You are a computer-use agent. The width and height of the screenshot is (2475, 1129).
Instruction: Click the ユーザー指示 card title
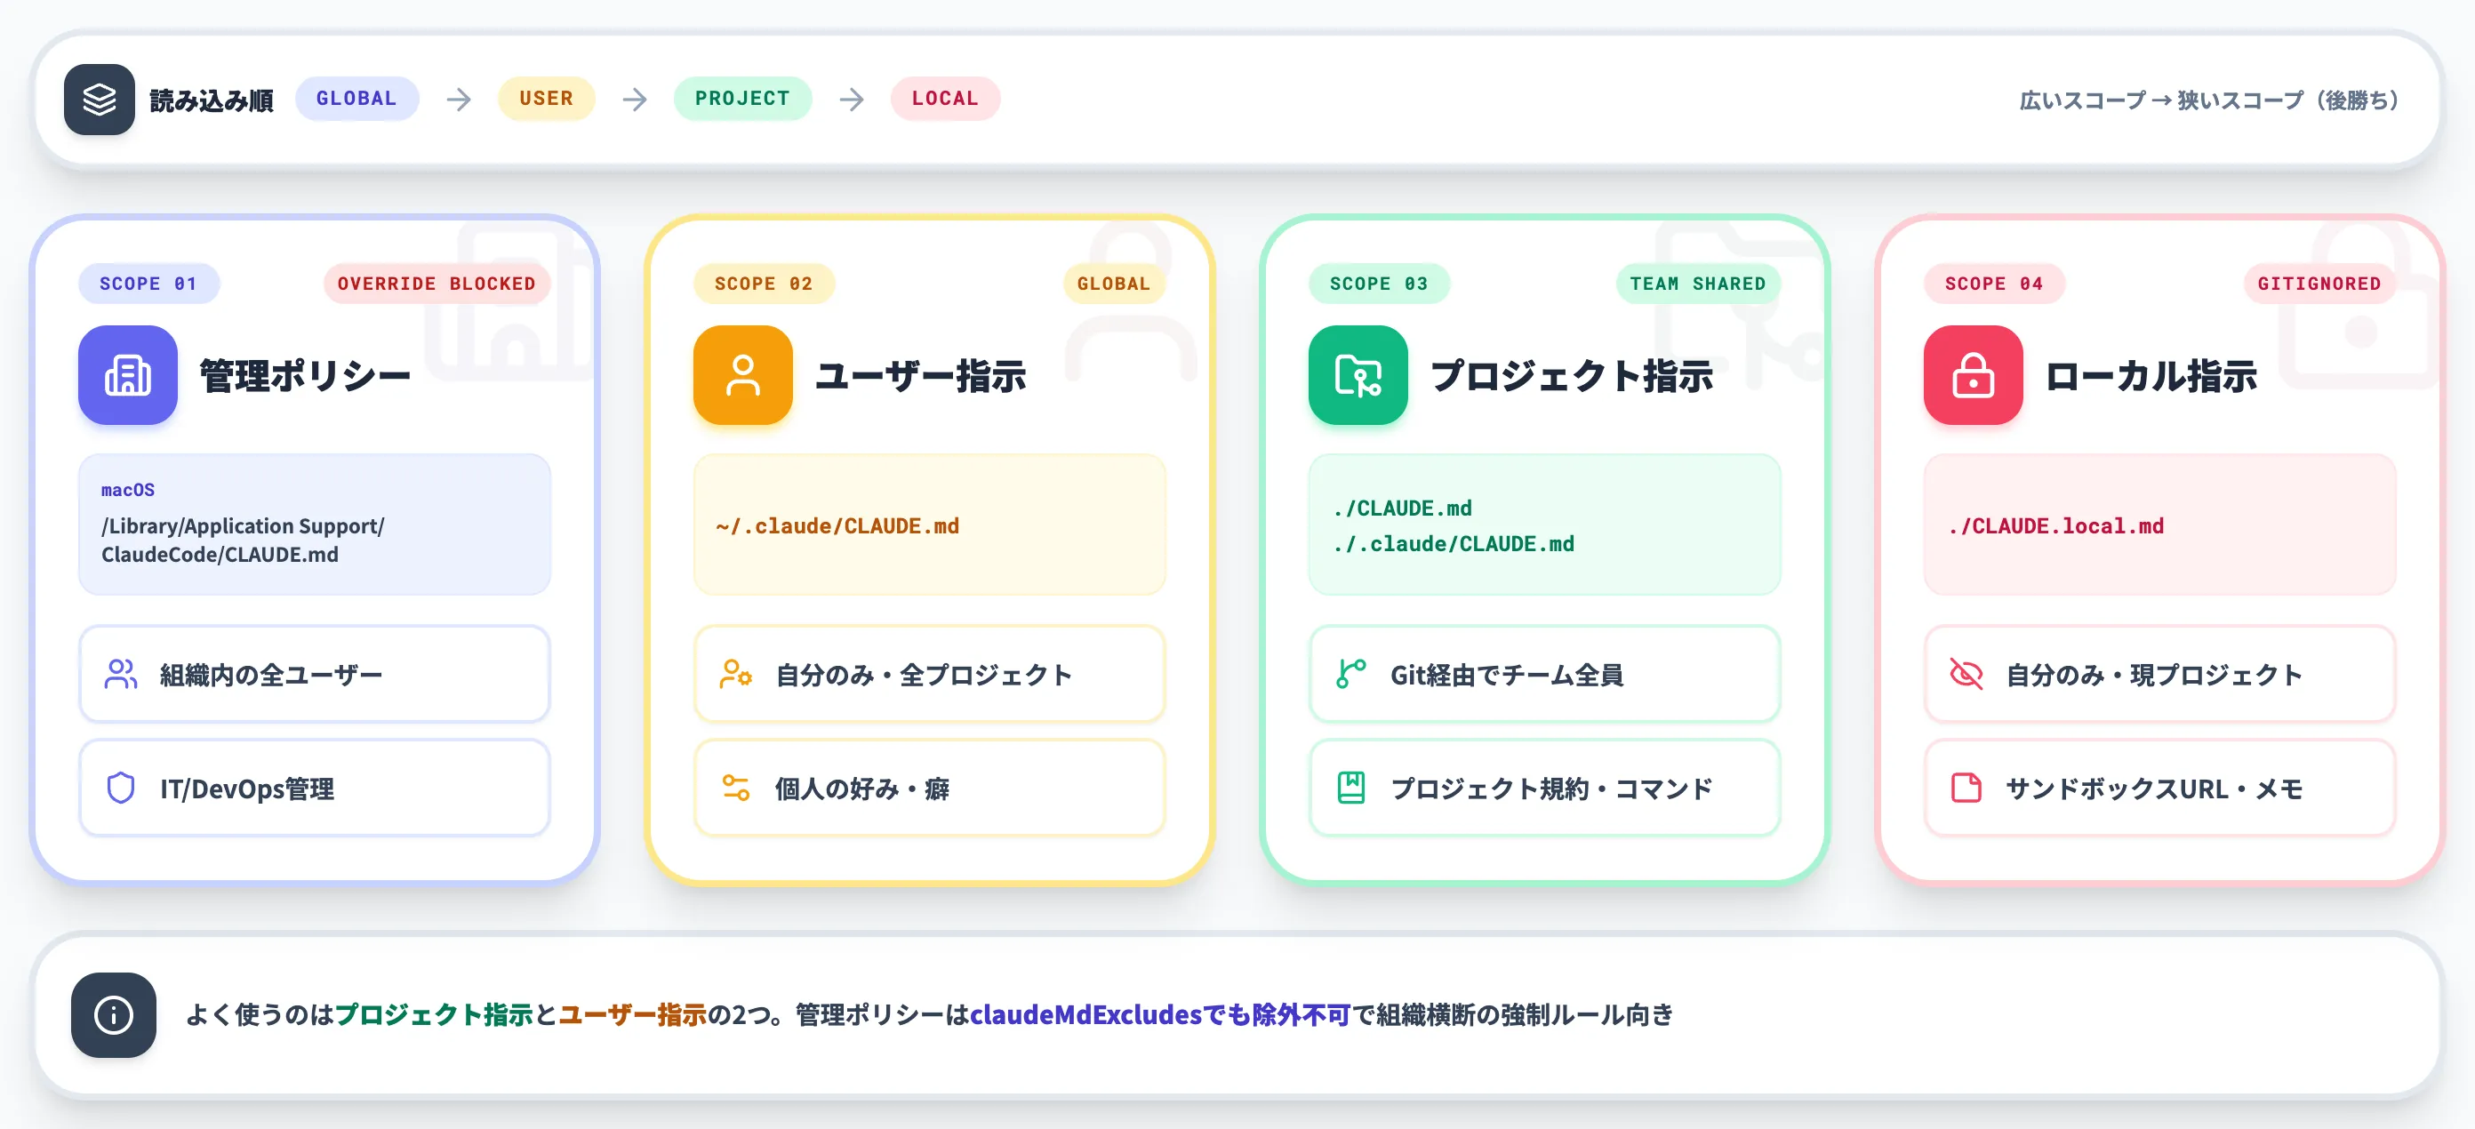click(920, 376)
